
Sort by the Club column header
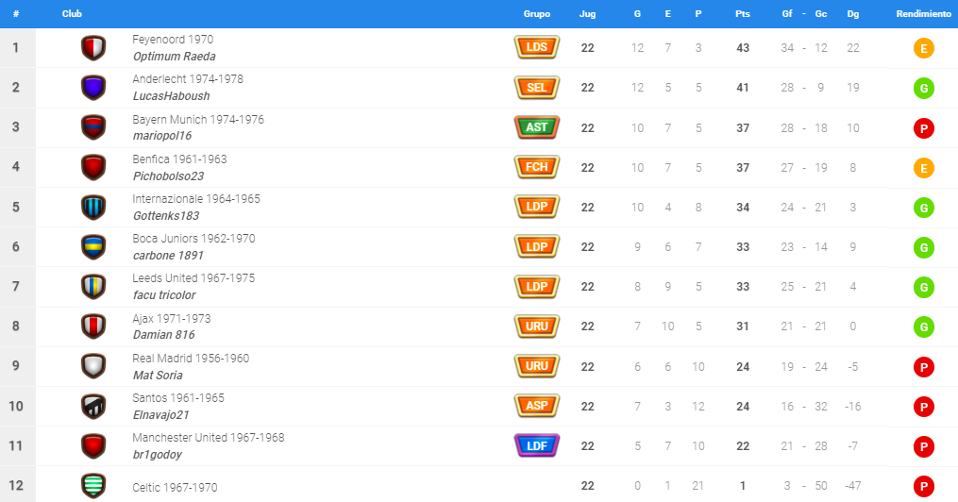pyautogui.click(x=71, y=14)
